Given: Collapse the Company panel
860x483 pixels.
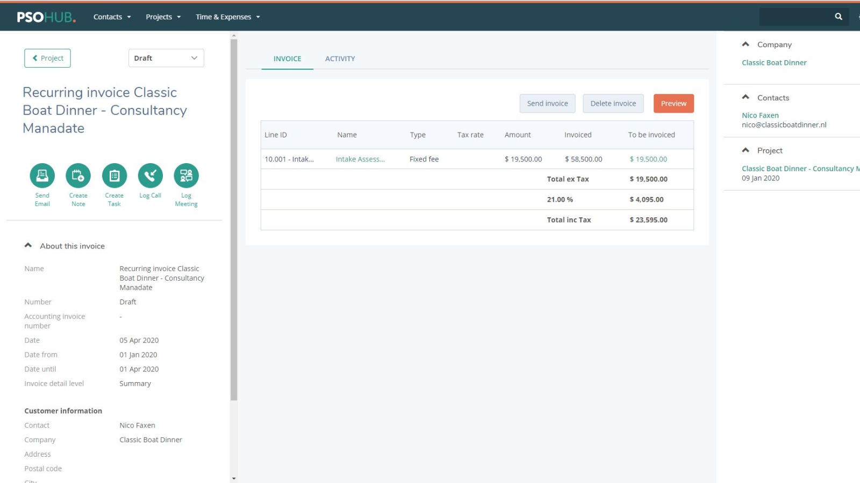Looking at the screenshot, I should [x=746, y=44].
